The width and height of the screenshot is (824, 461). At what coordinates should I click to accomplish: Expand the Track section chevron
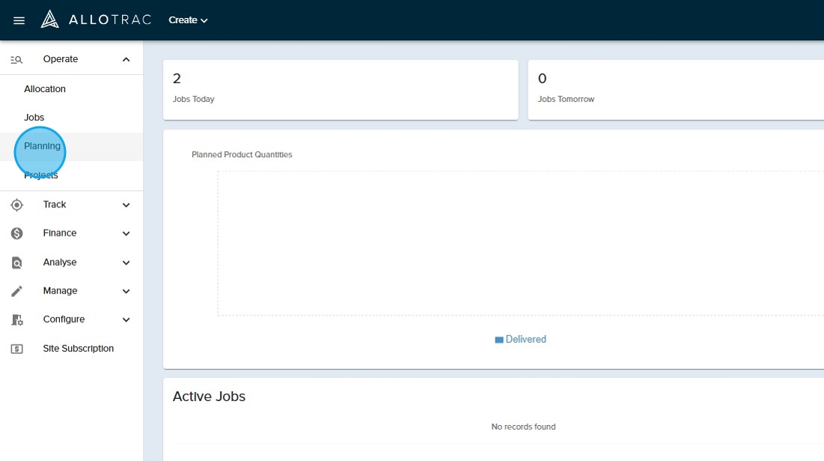(126, 205)
